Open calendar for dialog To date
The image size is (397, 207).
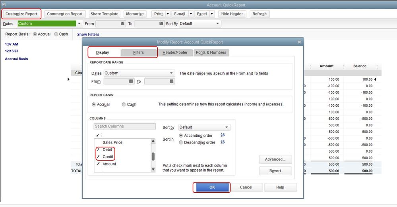pos(171,81)
